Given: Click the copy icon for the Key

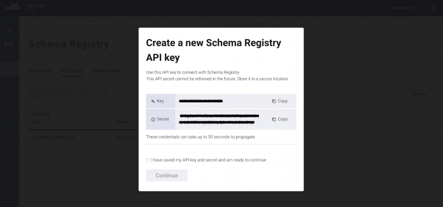Looking at the screenshot, I should coord(274,101).
